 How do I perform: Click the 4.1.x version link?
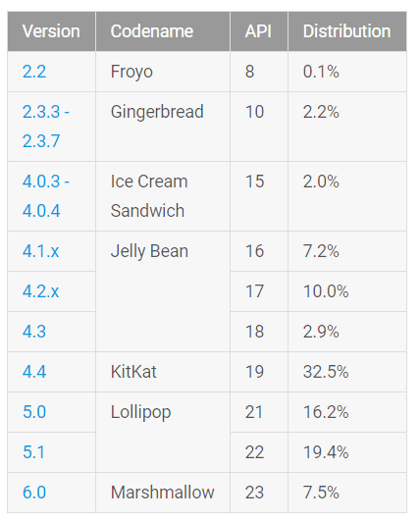tap(40, 251)
